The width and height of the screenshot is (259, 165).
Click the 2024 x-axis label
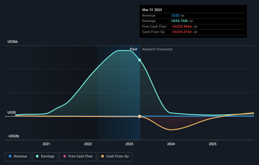click(x=171, y=144)
